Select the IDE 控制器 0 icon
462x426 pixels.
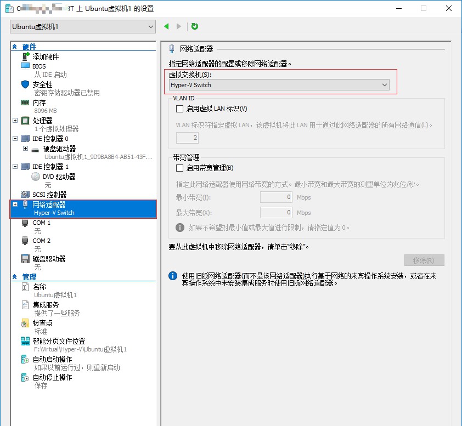coord(25,139)
